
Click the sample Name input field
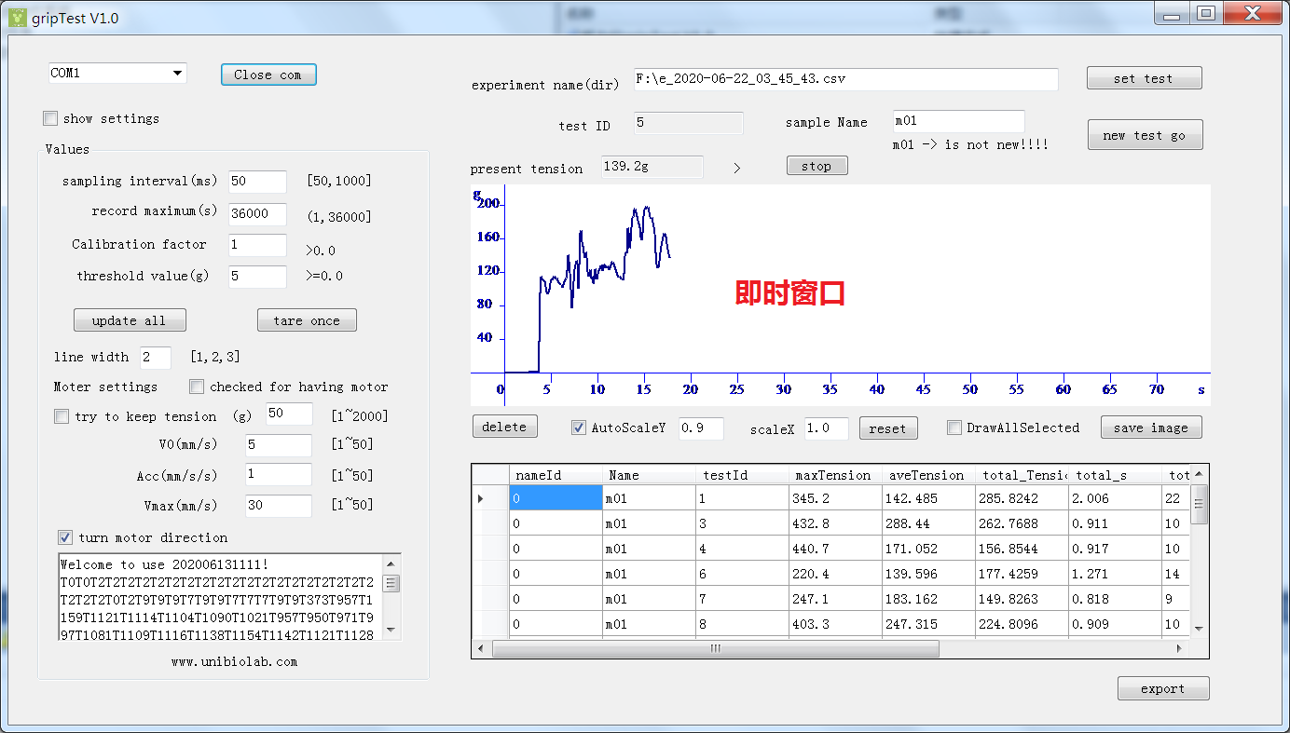coord(958,121)
